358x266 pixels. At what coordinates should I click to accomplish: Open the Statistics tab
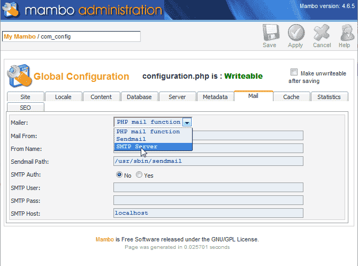(x=329, y=97)
